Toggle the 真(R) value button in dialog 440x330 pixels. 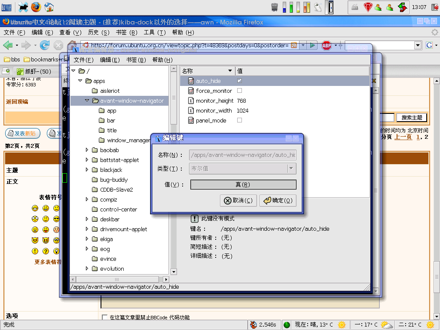tap(243, 185)
